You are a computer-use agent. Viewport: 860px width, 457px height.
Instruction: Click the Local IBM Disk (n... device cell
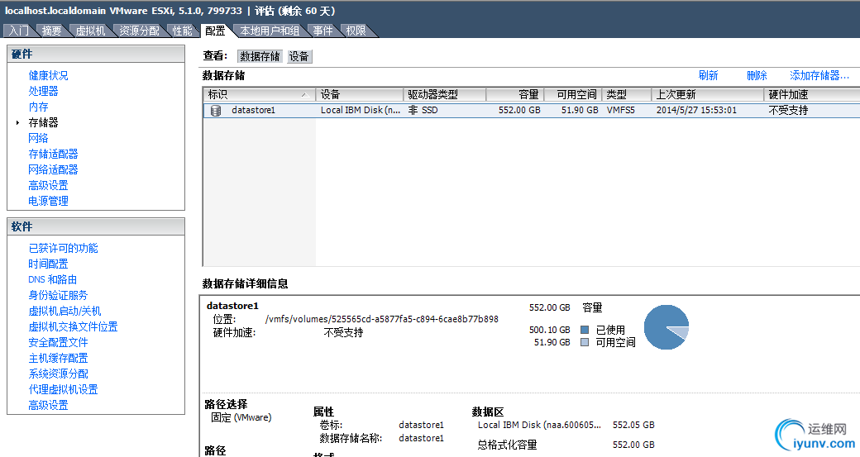click(x=361, y=110)
